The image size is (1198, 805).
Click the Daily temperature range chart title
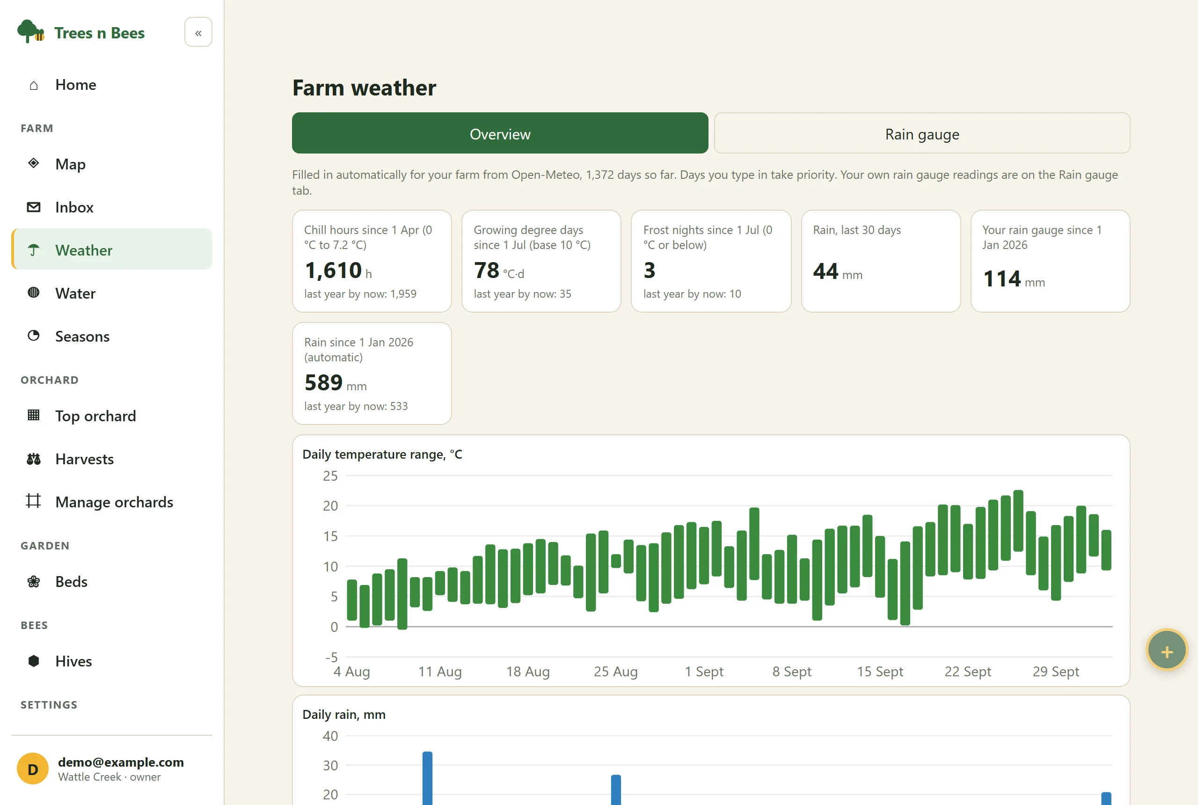382,454
